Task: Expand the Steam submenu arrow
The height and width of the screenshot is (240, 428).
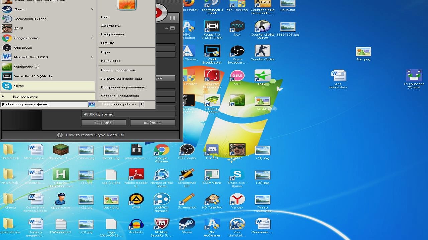Action: [92, 9]
